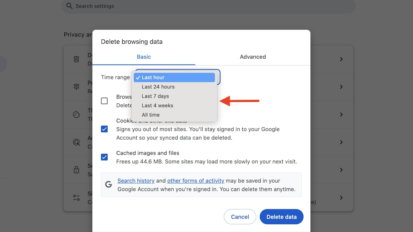Choose Last 7 days from dropdown

[175, 96]
